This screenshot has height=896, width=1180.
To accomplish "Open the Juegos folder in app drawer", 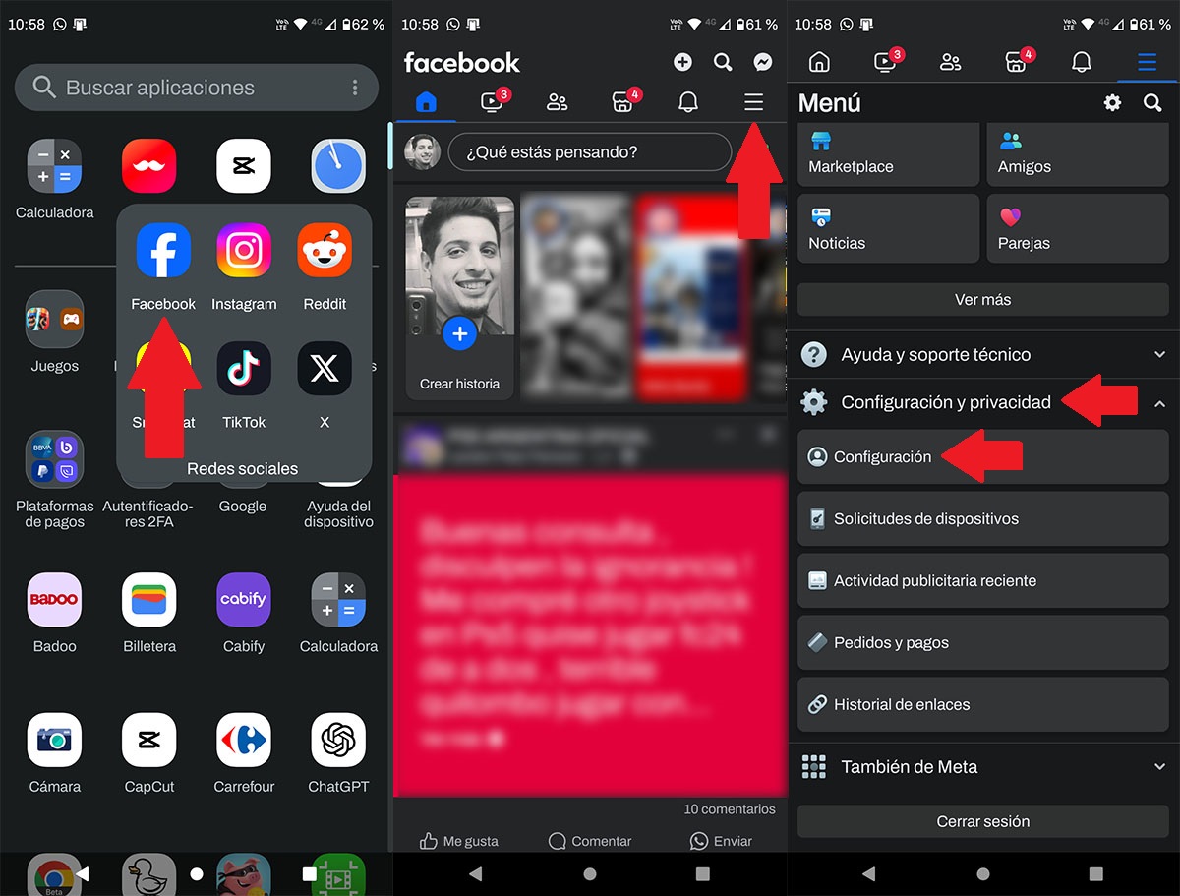I will (54, 319).
